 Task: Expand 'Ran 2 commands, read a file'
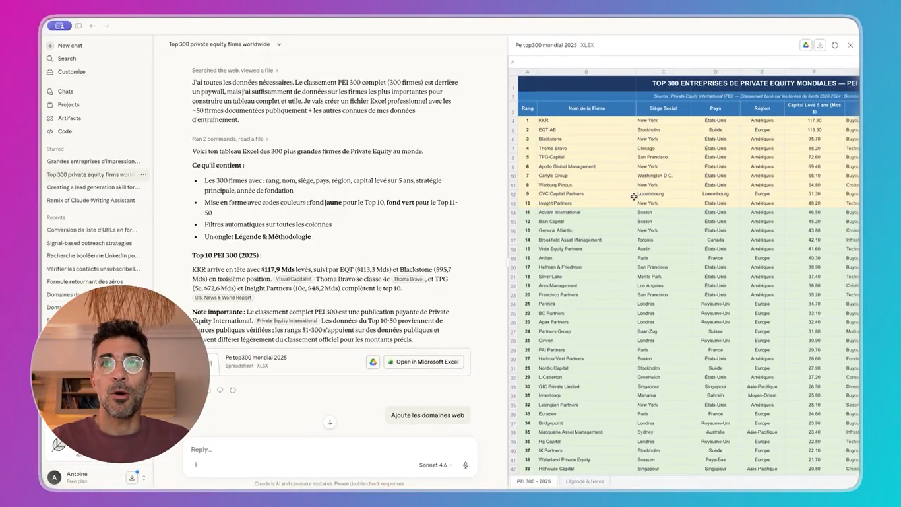coord(230,139)
